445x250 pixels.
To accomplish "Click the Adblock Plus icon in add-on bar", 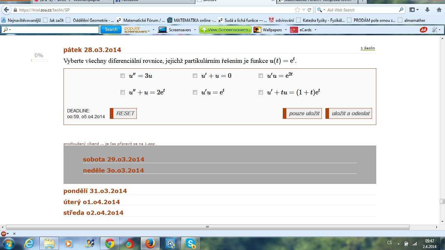I will pos(4,233).
